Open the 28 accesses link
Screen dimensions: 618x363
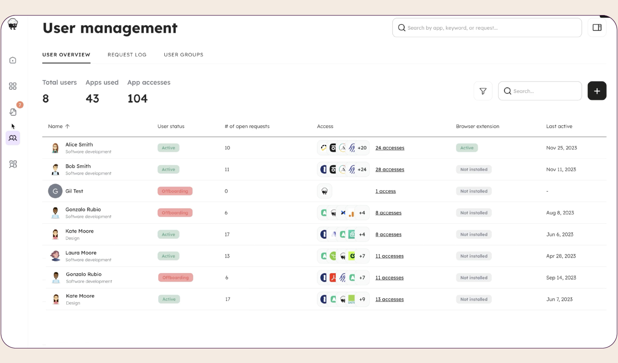390,169
